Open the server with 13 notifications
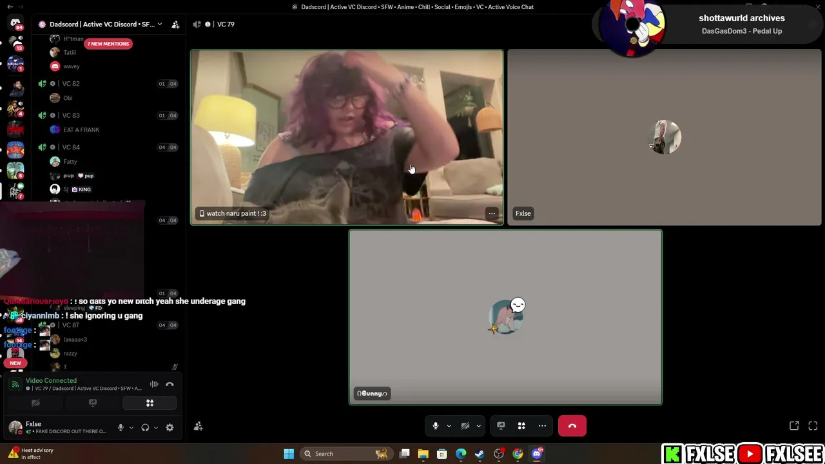The width and height of the screenshot is (825, 464). pos(15,43)
